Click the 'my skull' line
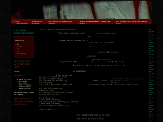The width and height of the screenshot is (163, 122). [x=115, y=83]
